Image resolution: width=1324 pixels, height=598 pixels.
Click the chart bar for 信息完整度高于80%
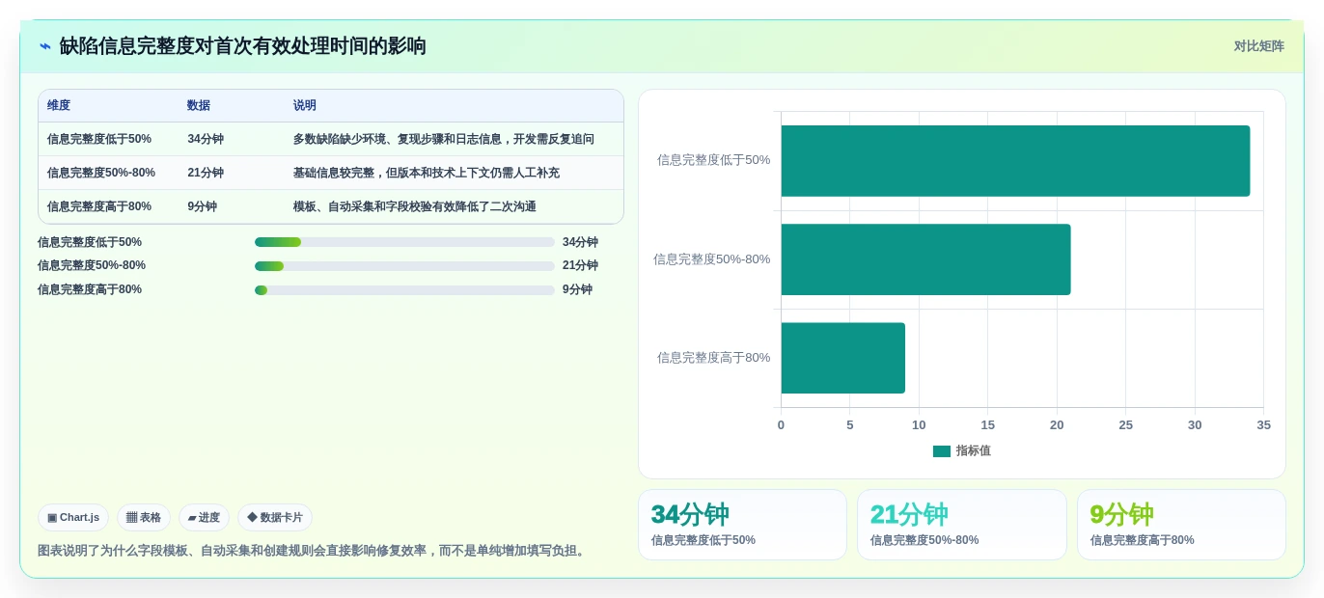click(x=843, y=358)
